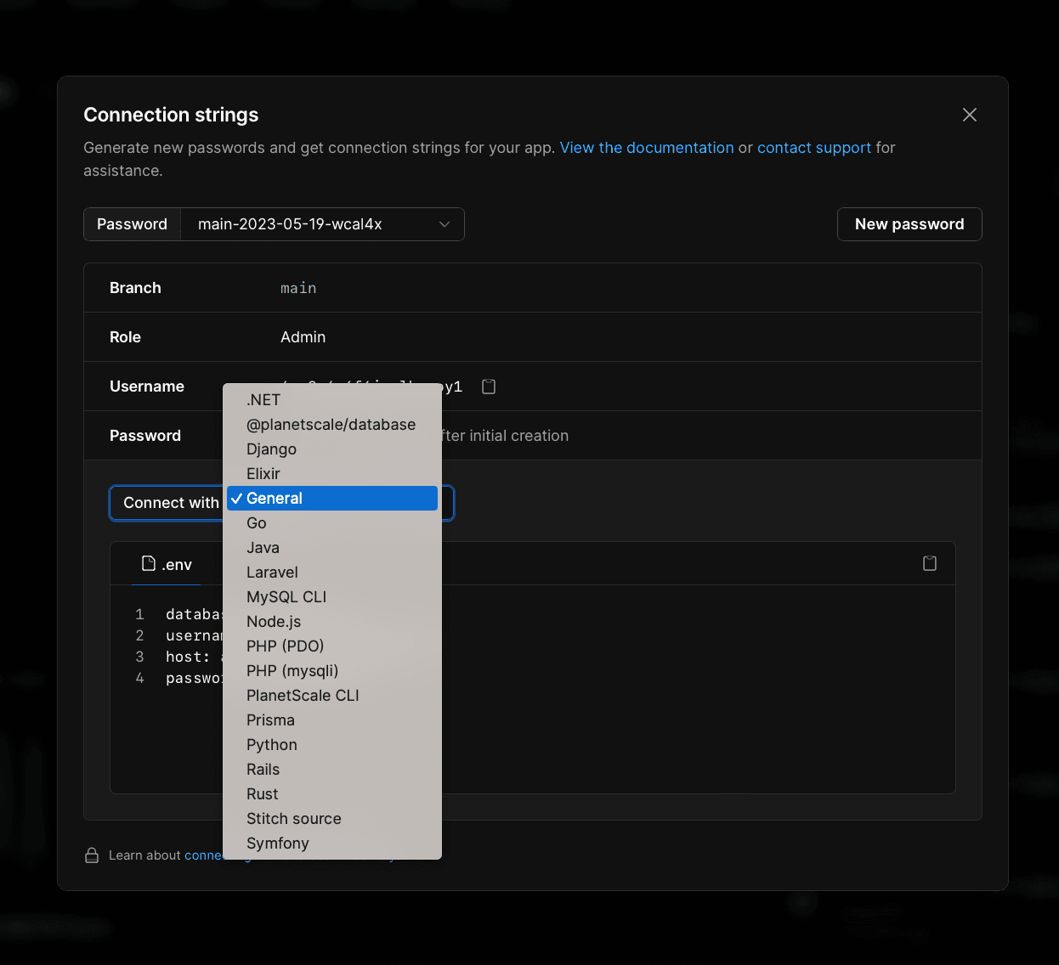This screenshot has width=1059, height=965.
Task: Choose PHP (PDO) option
Action: (332, 646)
